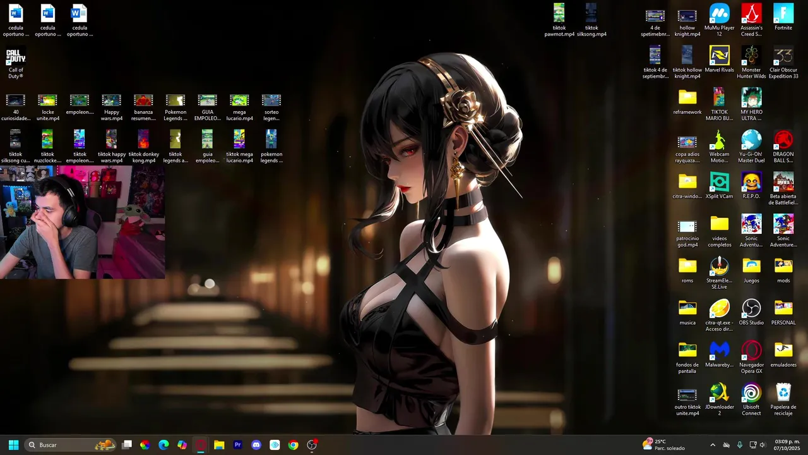The image size is (808, 455).
Task: Select the tiktok silksong.mp4 file near Pawmot
Action: tap(591, 21)
